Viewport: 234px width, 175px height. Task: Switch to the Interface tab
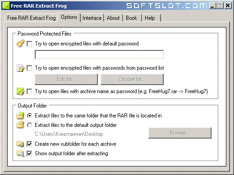92,18
